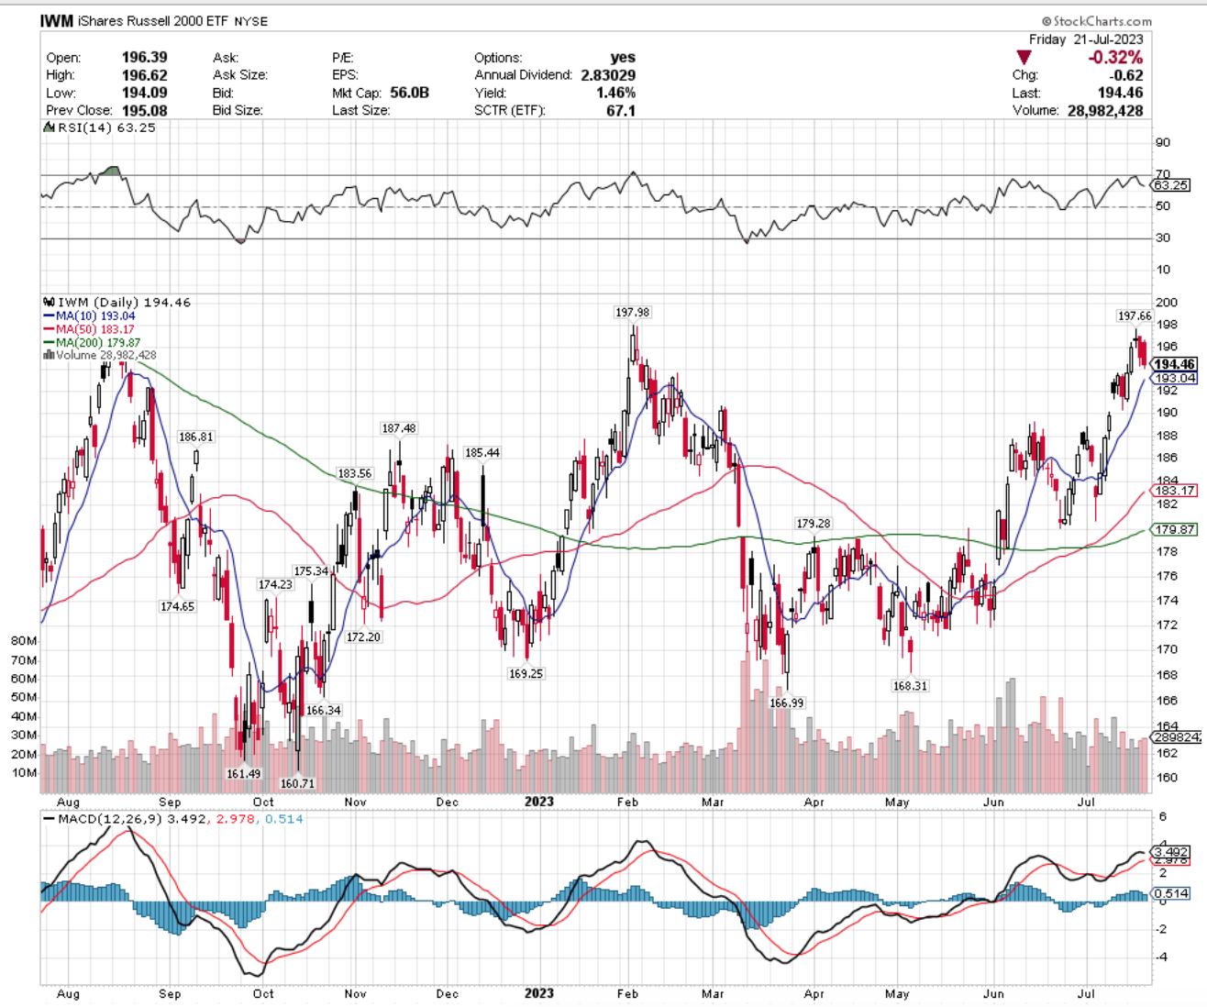The width and height of the screenshot is (1207, 1007).
Task: Click the 187.48 price annotation
Action: 399,428
